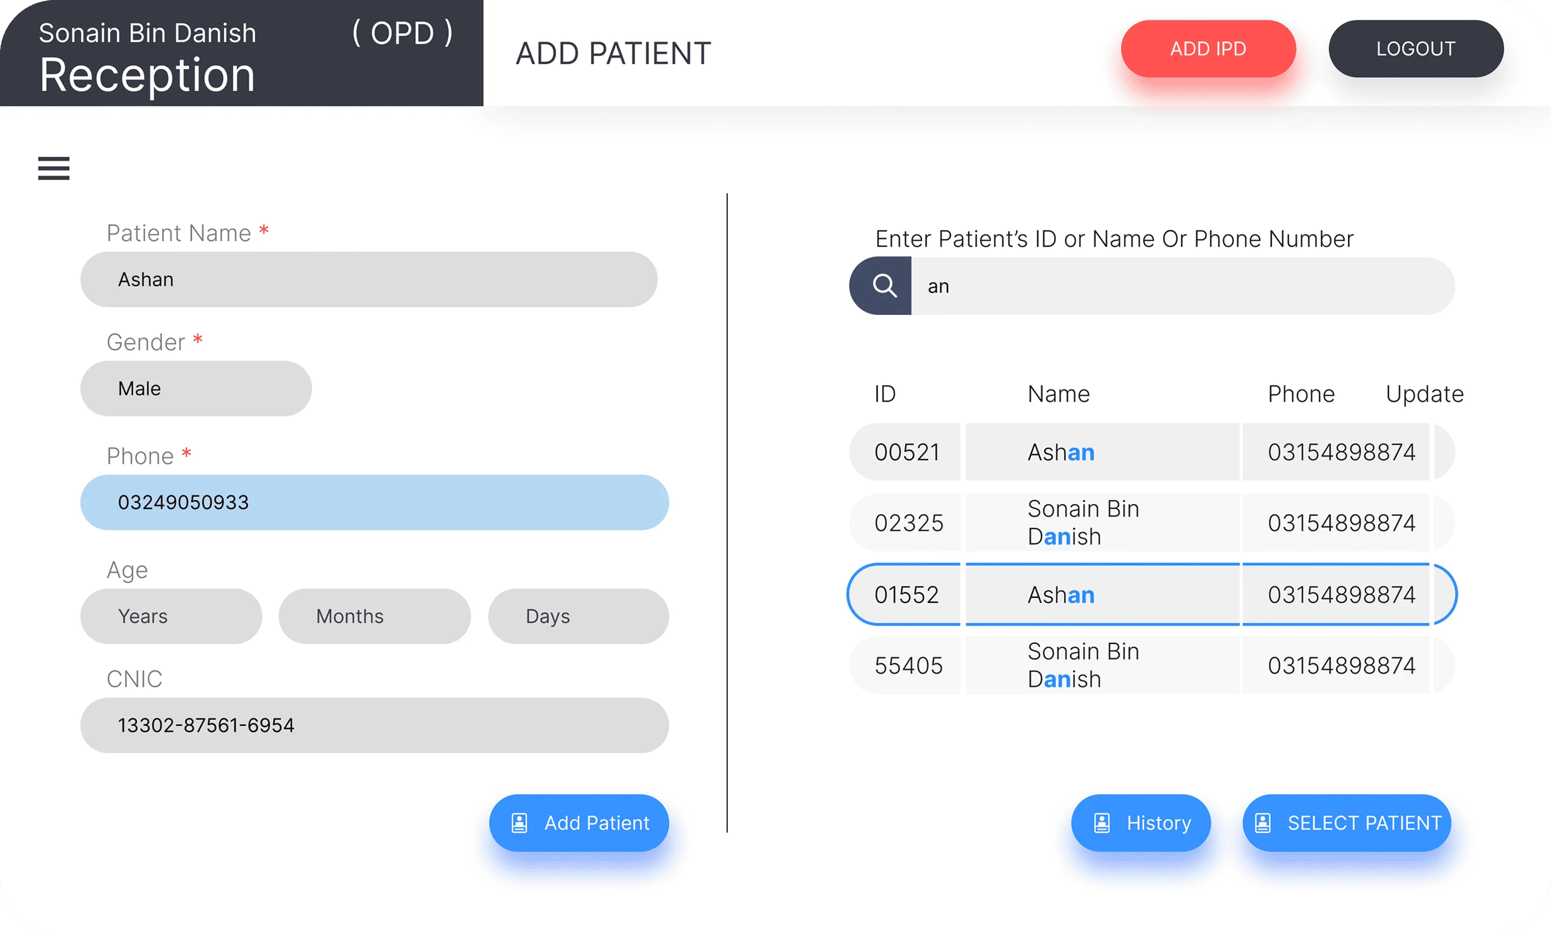Select patient row with ID 00521
Screen dimensions: 1551x934
coord(1101,452)
